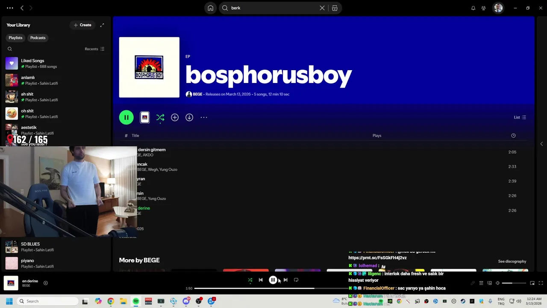Select the track with duration 2:39

[323, 181]
